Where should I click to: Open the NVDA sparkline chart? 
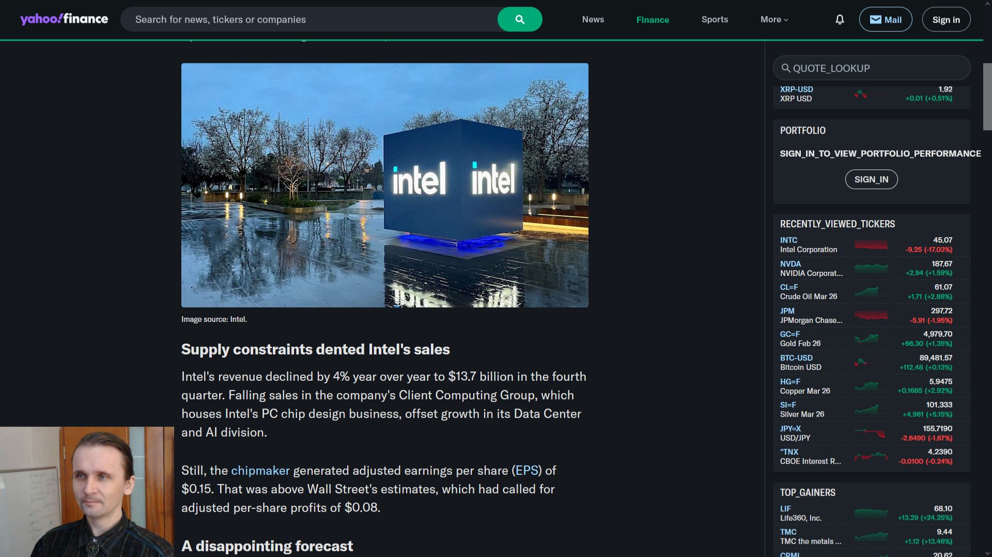[871, 268]
